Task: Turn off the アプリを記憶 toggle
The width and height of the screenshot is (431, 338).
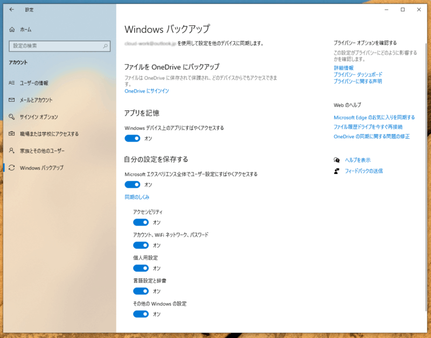Action: point(132,138)
